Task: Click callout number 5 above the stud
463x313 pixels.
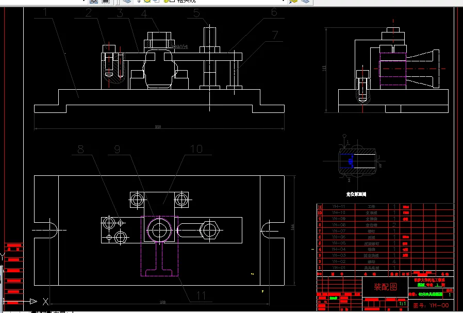Action: [x=196, y=13]
